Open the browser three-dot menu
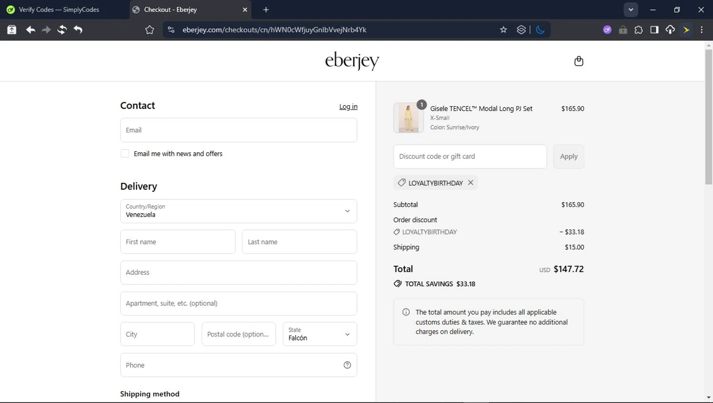 click(x=702, y=29)
